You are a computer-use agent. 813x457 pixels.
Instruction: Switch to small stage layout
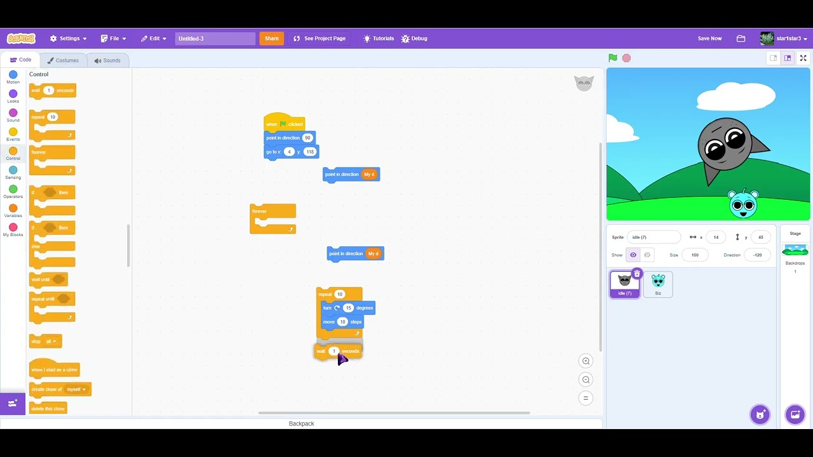click(x=773, y=58)
